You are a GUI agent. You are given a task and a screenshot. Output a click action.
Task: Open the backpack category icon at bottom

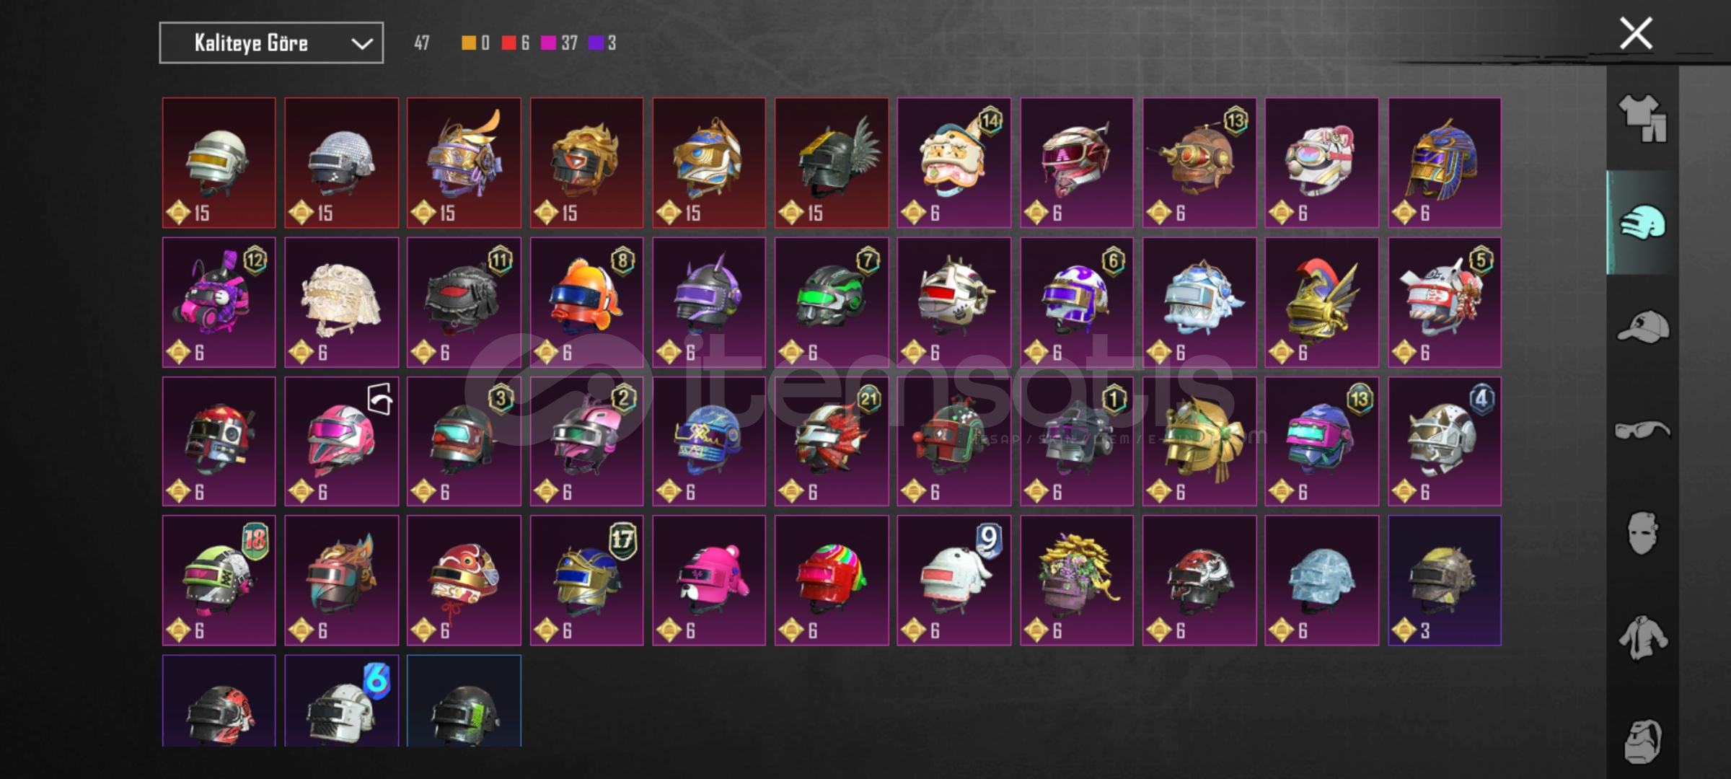tap(1642, 741)
